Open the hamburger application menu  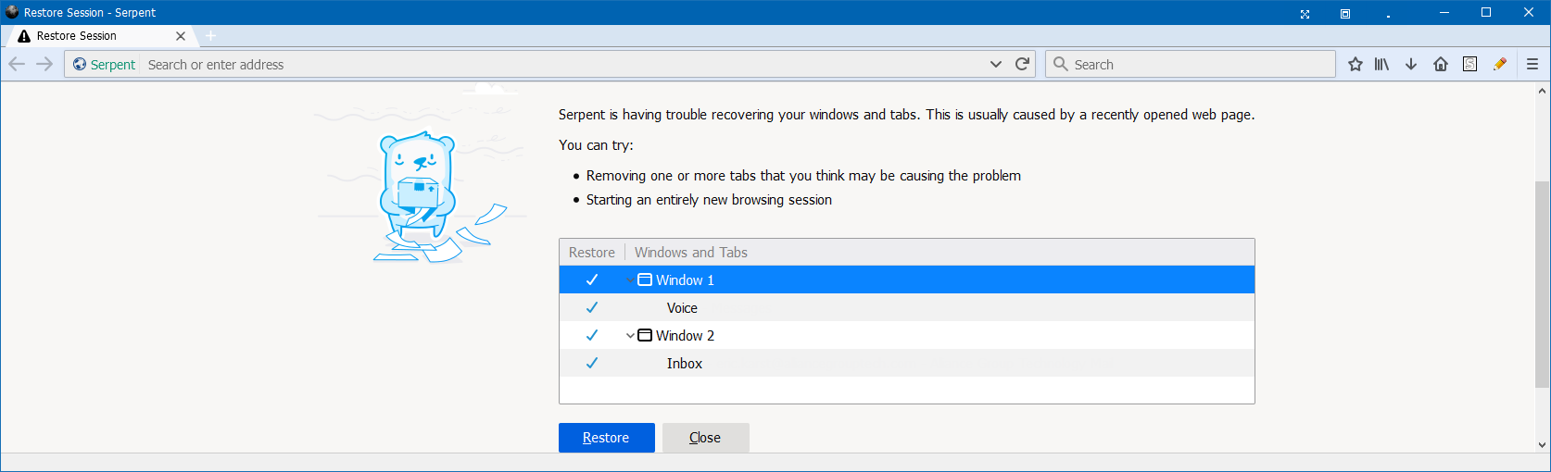[x=1532, y=64]
